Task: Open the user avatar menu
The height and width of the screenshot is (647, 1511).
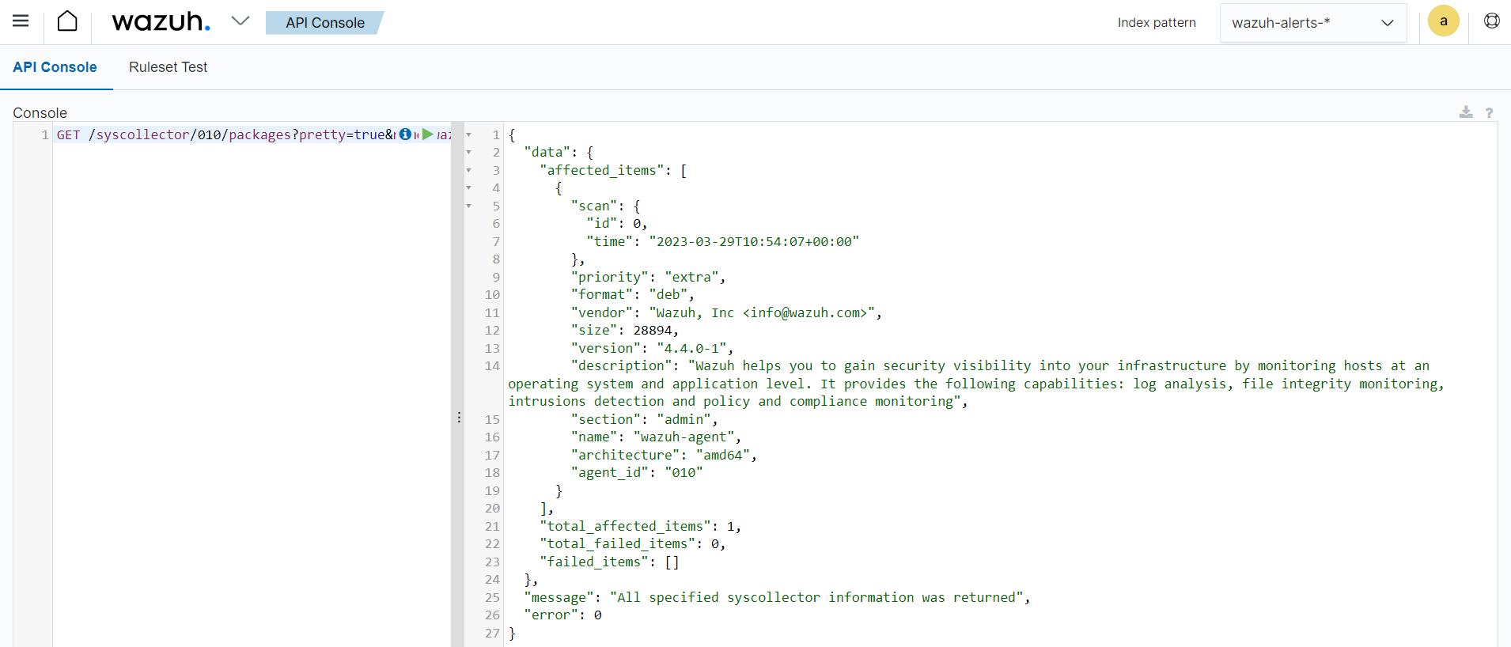Action: (x=1443, y=21)
